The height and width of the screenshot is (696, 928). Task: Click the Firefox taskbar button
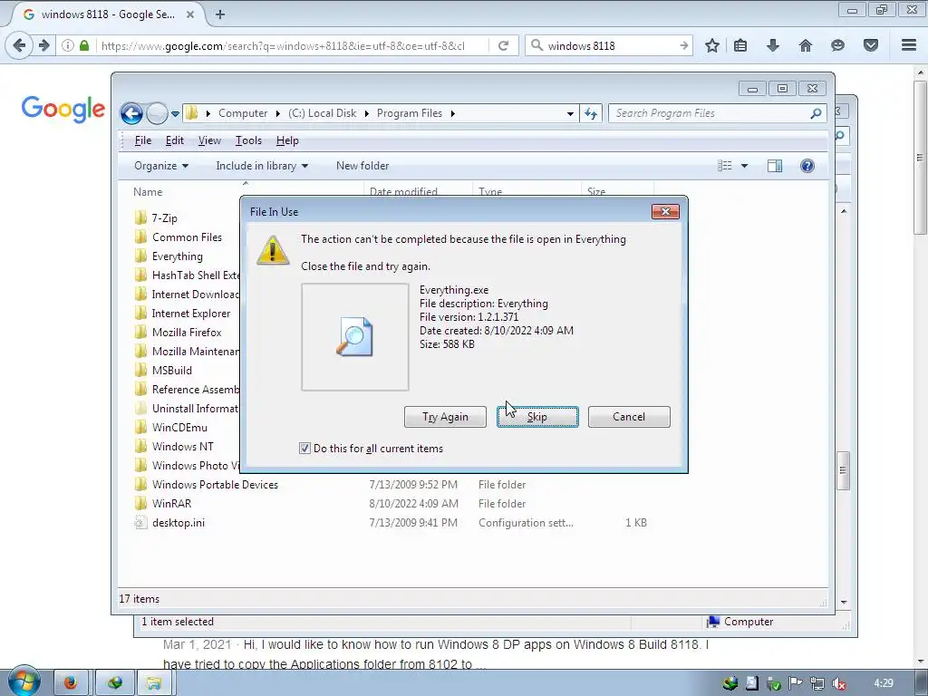point(71,683)
